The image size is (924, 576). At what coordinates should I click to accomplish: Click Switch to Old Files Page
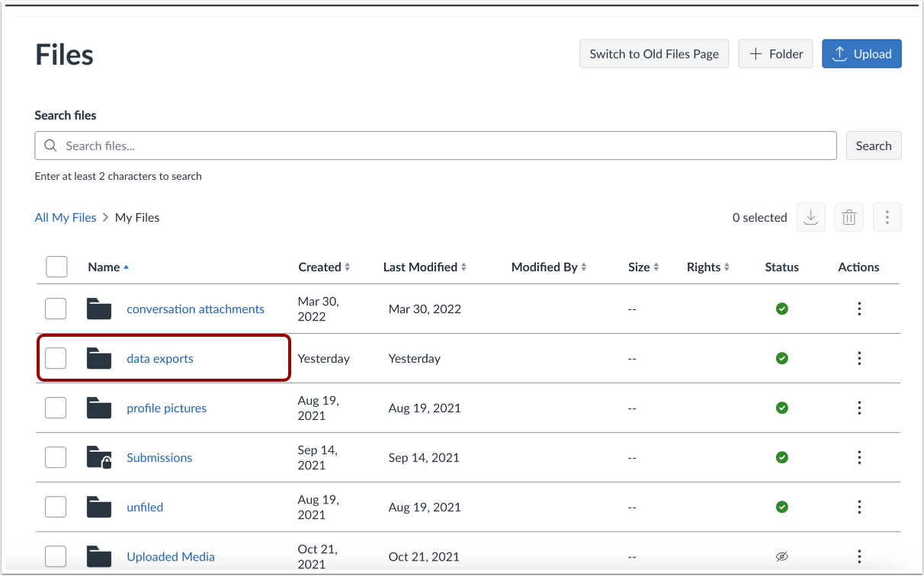[654, 54]
